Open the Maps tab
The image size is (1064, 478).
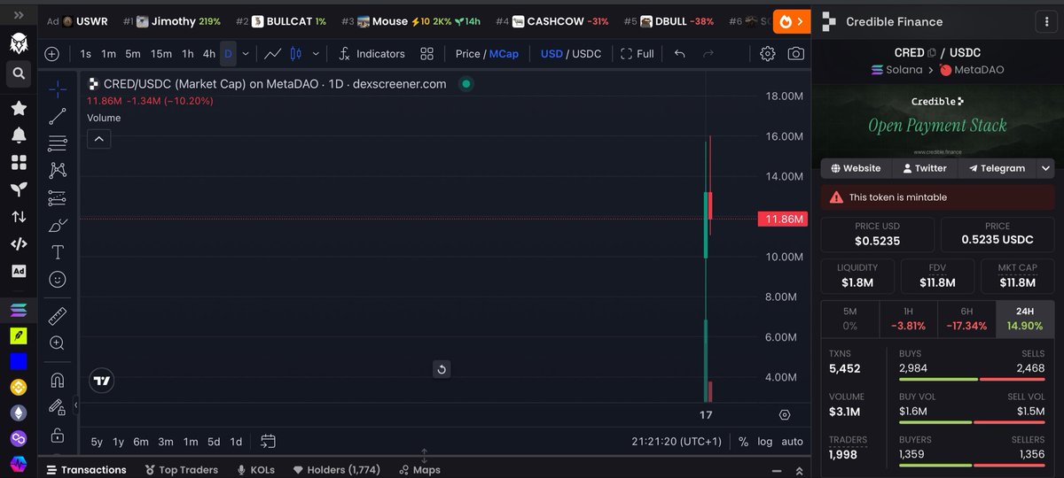click(x=419, y=470)
